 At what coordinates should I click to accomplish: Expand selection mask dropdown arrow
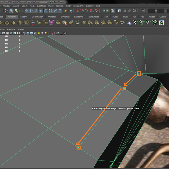click(22, 11)
